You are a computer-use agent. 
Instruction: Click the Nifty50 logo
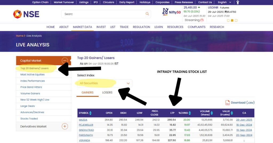point(171,12)
